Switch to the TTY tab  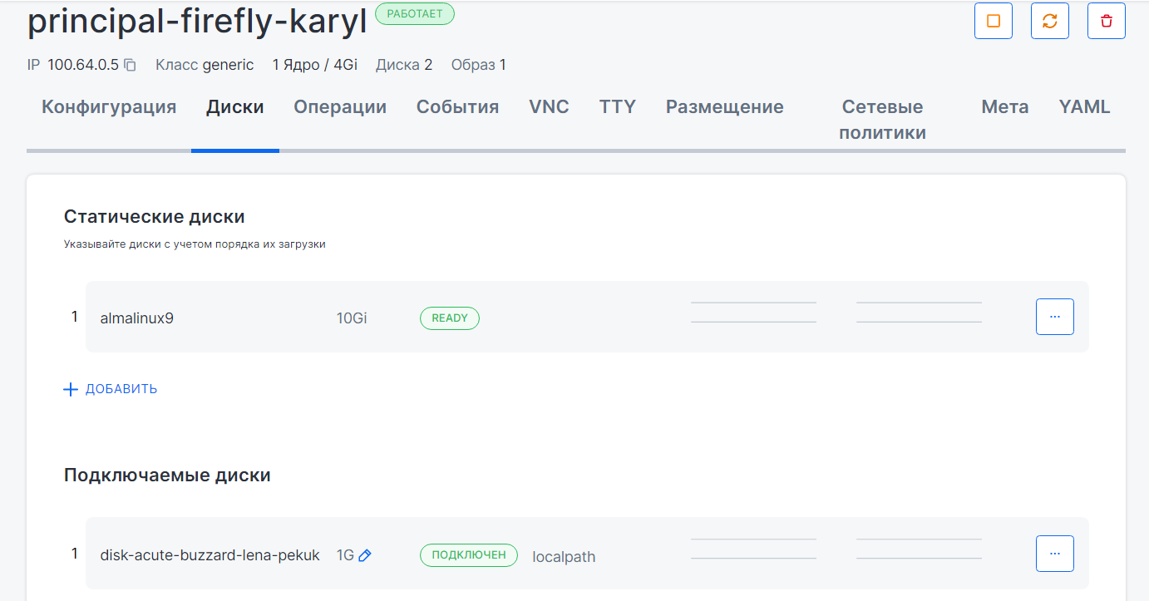tap(617, 107)
